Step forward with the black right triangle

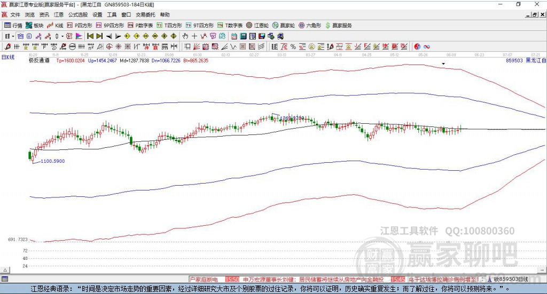[x=118, y=36]
